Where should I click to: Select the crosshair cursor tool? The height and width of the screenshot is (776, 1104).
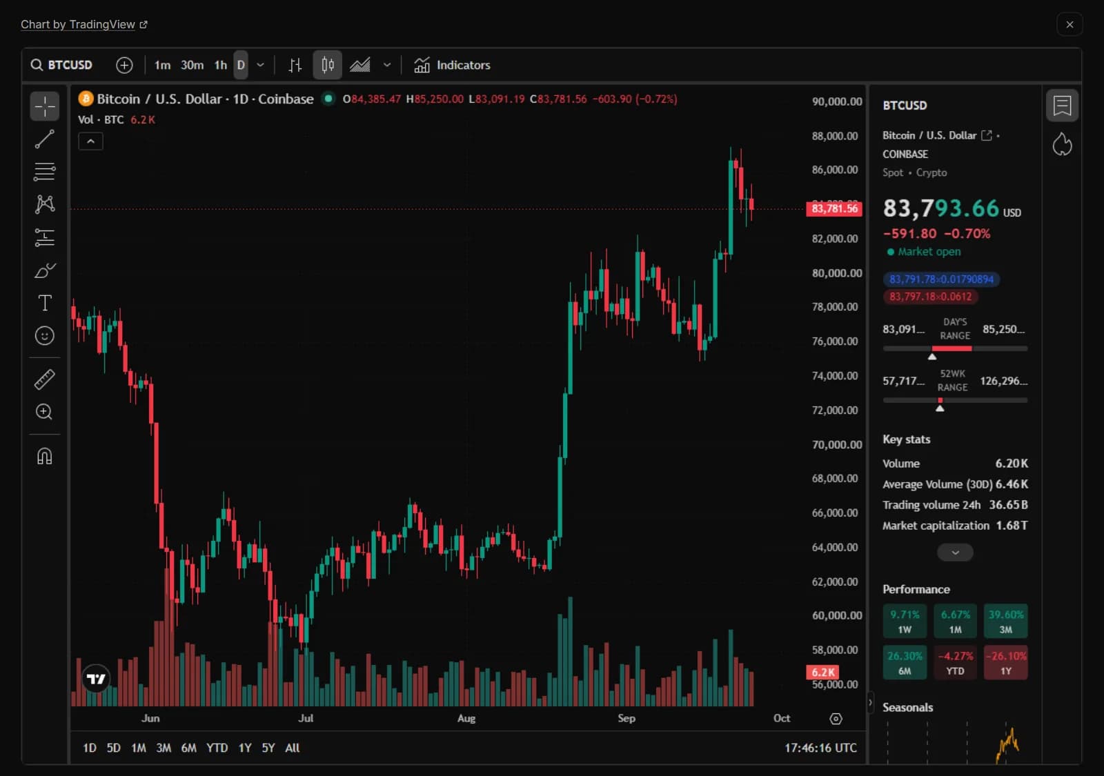45,107
